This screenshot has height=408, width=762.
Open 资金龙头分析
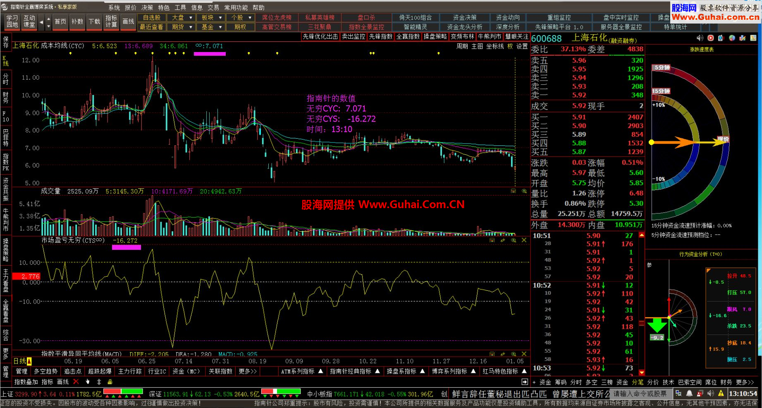(465, 27)
